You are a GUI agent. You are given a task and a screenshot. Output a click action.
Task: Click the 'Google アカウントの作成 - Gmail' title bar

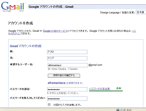tap(87, 7)
